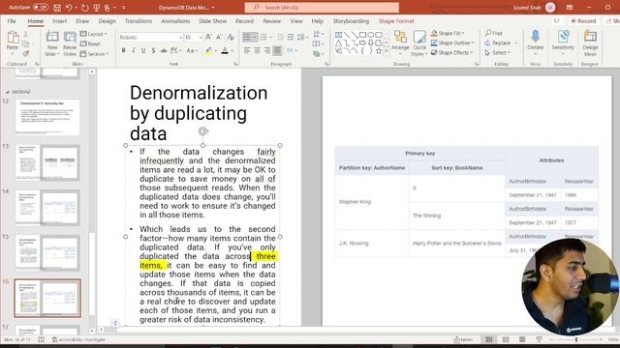Align text left
Screen dimensions: 620x348
pos(247,50)
